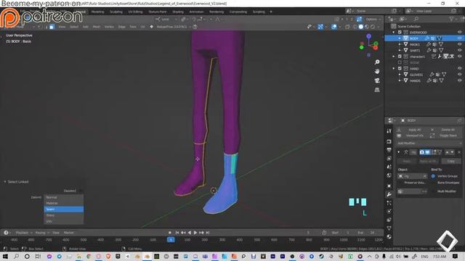This screenshot has width=465, height=261.
Task: Open the Compositing workspace tab
Action: pos(238,12)
